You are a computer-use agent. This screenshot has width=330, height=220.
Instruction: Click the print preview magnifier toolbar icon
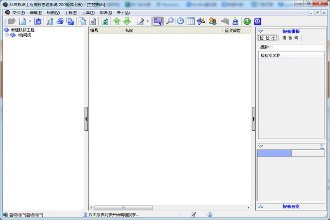(x=49, y=21)
